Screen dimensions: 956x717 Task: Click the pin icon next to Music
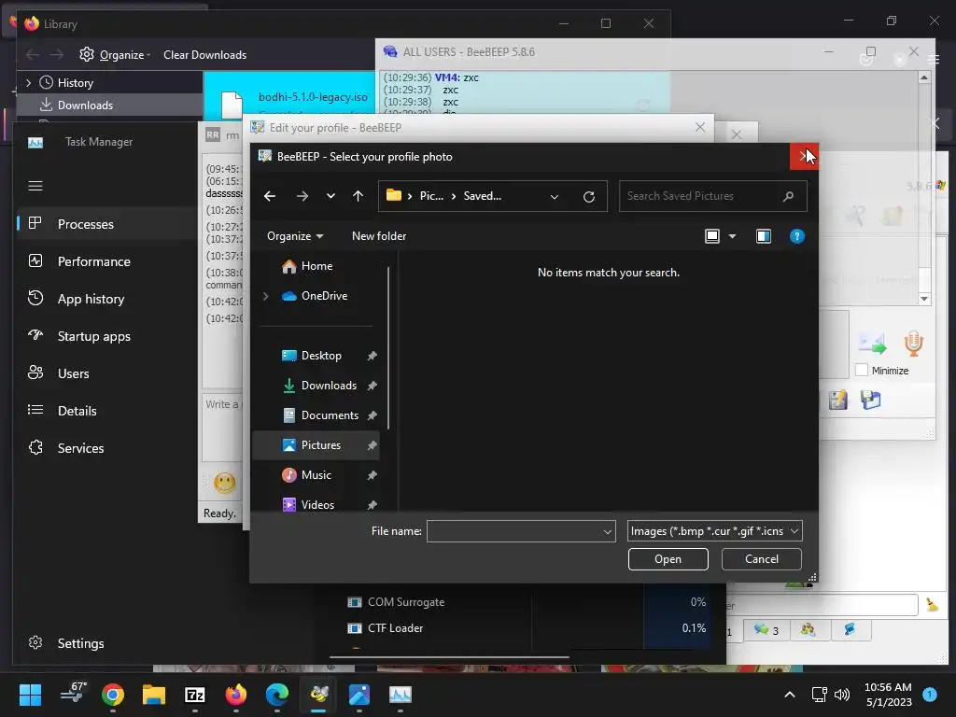pyautogui.click(x=372, y=475)
